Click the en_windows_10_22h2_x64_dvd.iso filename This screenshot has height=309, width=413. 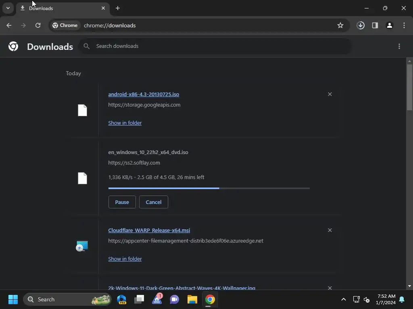click(148, 152)
